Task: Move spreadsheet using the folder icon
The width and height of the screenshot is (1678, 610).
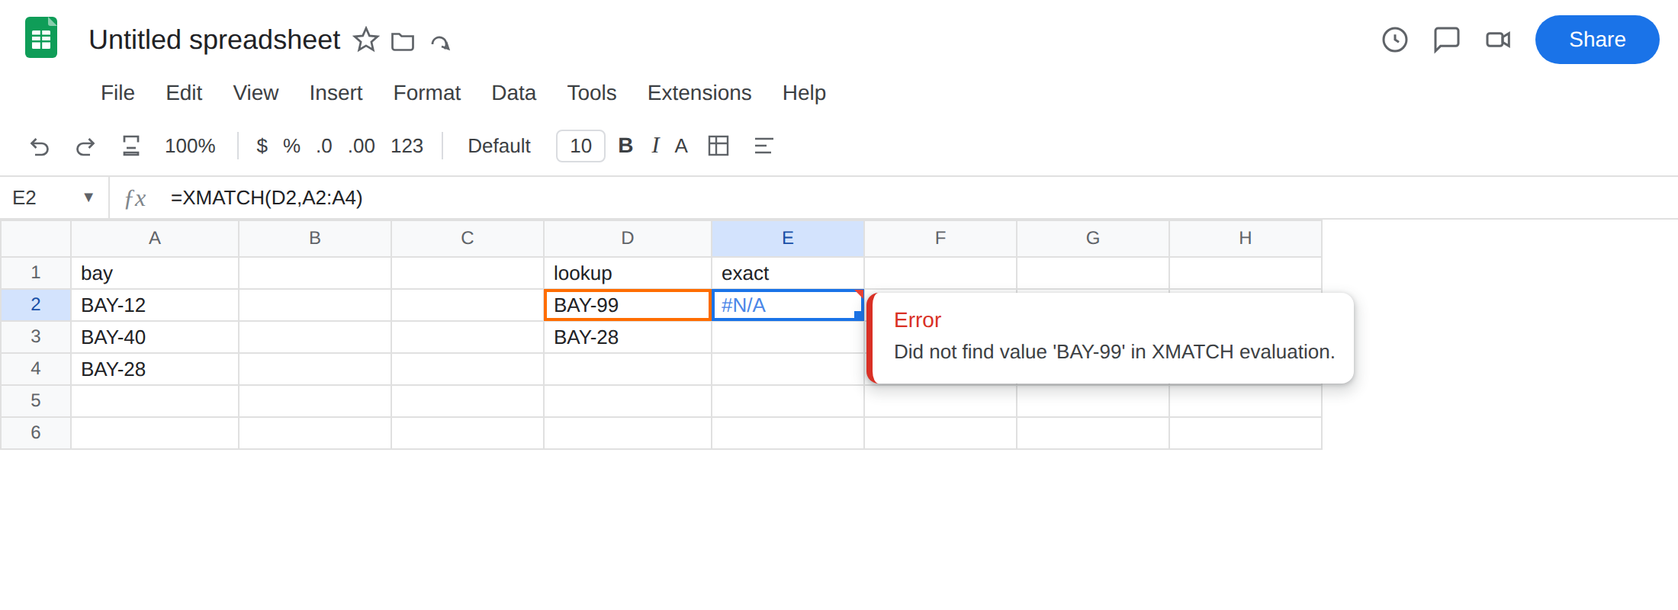Action: (x=403, y=41)
